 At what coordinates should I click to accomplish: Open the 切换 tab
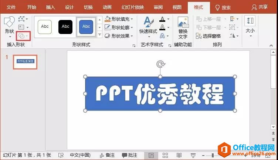click(x=88, y=7)
